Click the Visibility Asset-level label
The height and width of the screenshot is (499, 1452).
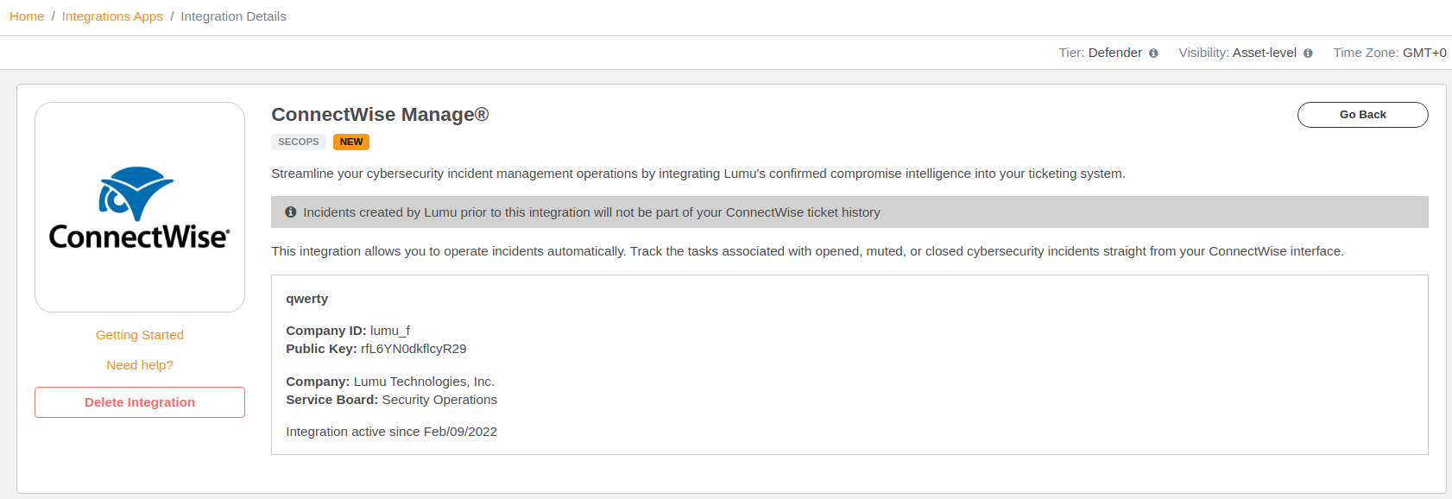click(1237, 53)
